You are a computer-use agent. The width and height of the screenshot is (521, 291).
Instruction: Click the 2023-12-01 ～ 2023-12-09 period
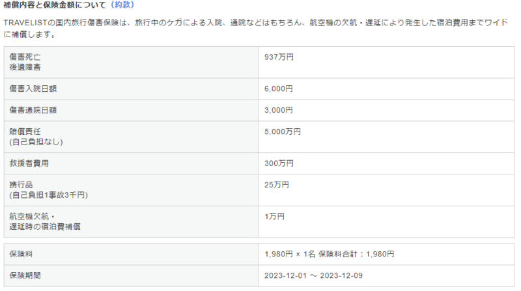(x=314, y=275)
